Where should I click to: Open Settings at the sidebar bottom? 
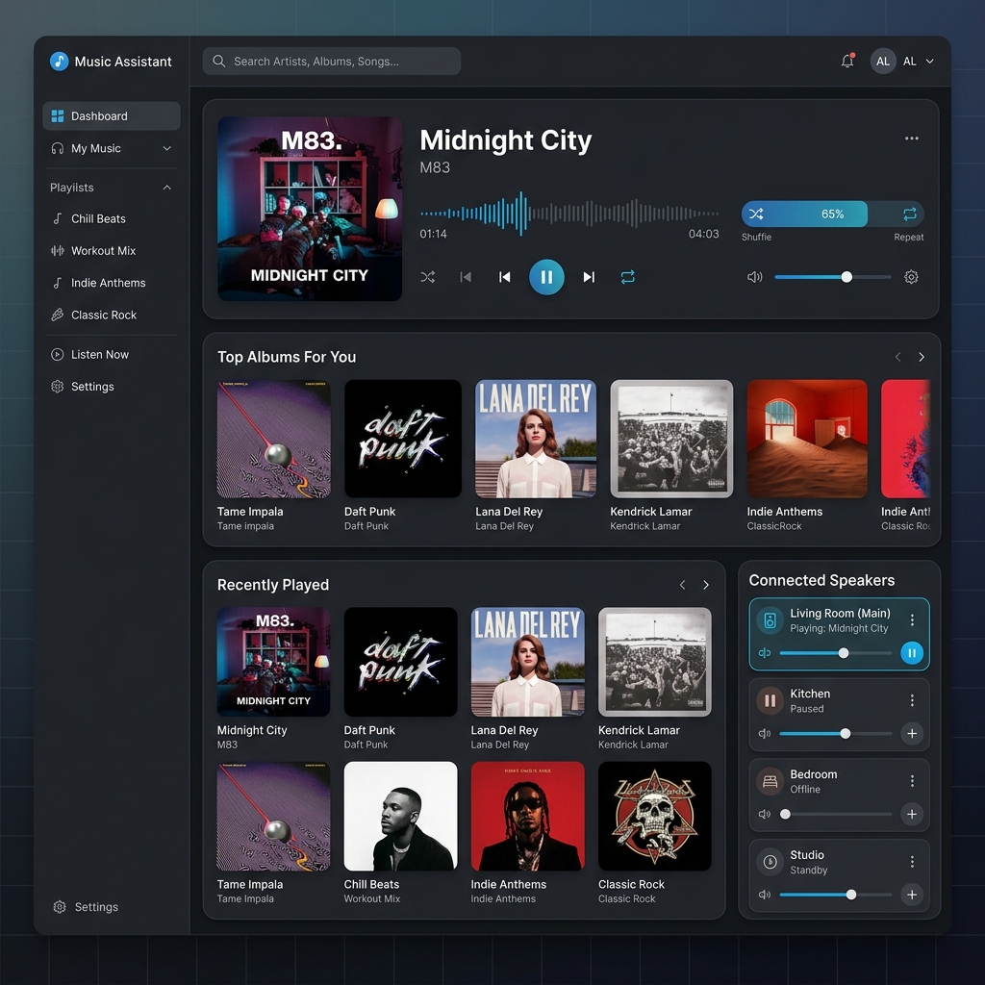pyautogui.click(x=95, y=906)
